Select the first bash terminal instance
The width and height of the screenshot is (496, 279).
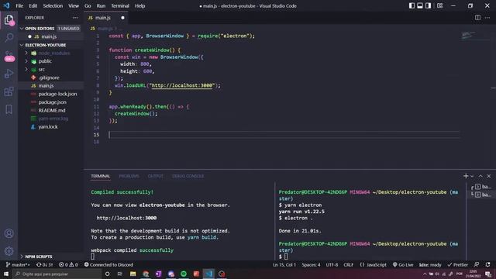point(481,187)
